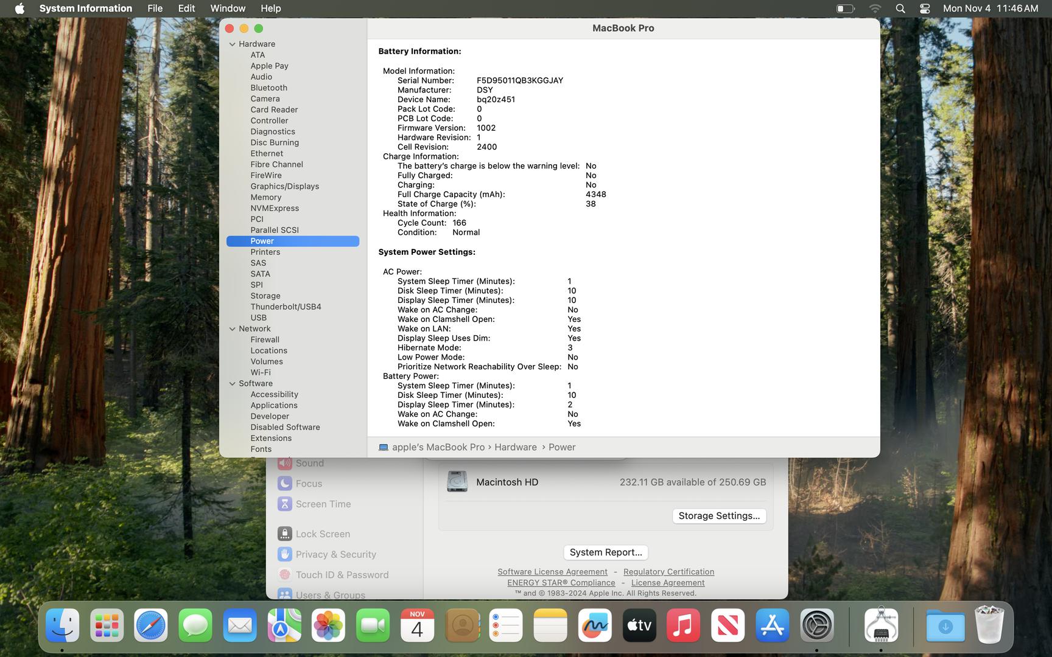Open the Apple menu

(19, 9)
